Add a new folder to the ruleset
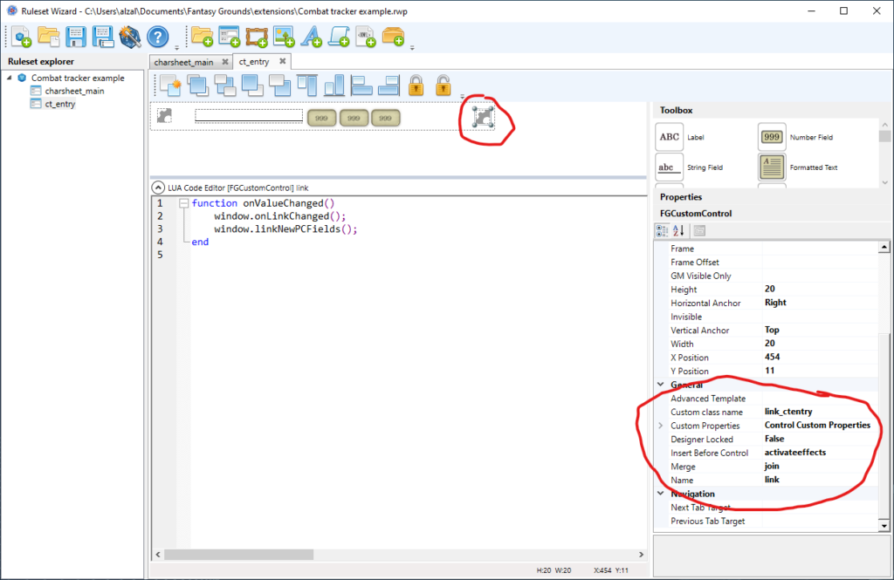 202,37
